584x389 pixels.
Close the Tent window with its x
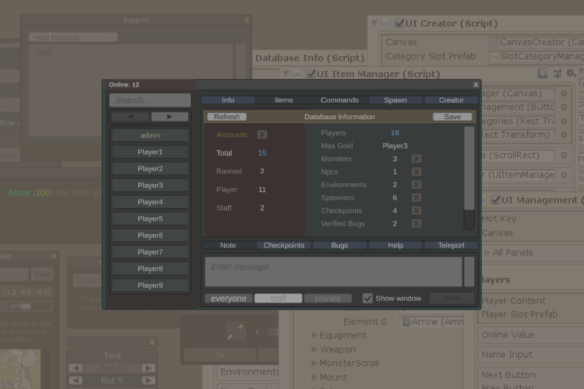[x=152, y=342]
